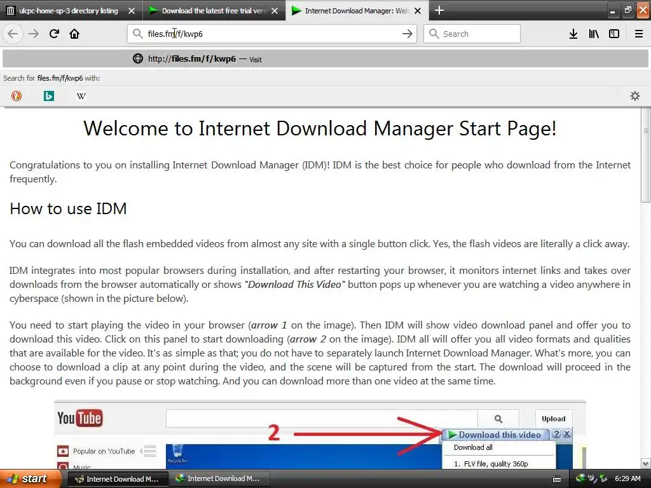This screenshot has width=651, height=488.
Task: Open the hamburger application menu
Action: click(x=638, y=34)
